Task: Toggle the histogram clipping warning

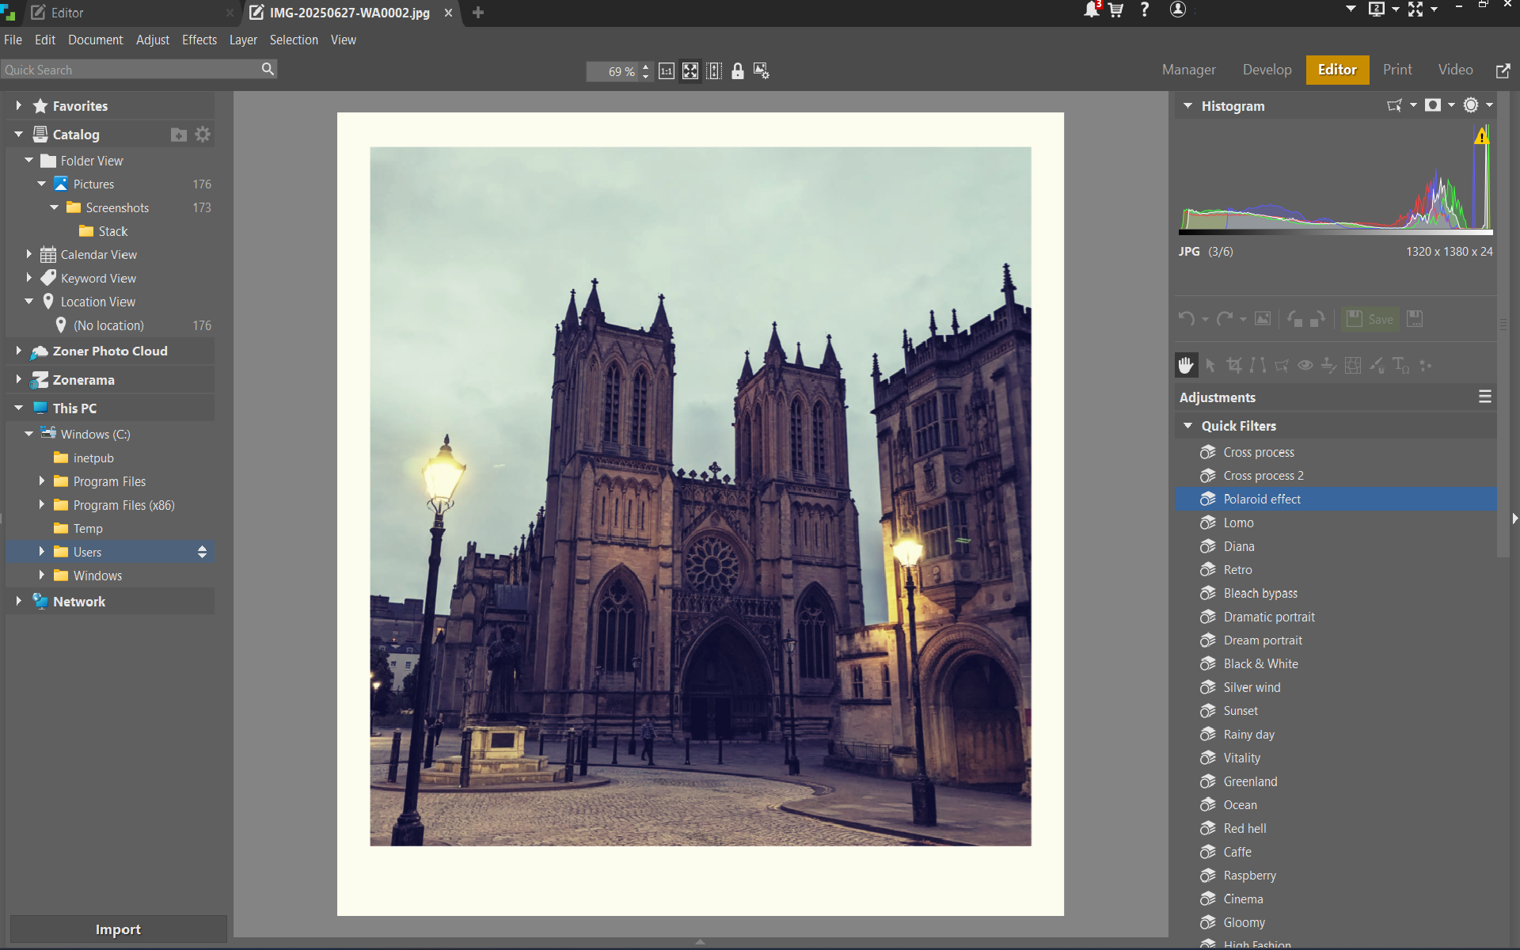Action: [1481, 136]
